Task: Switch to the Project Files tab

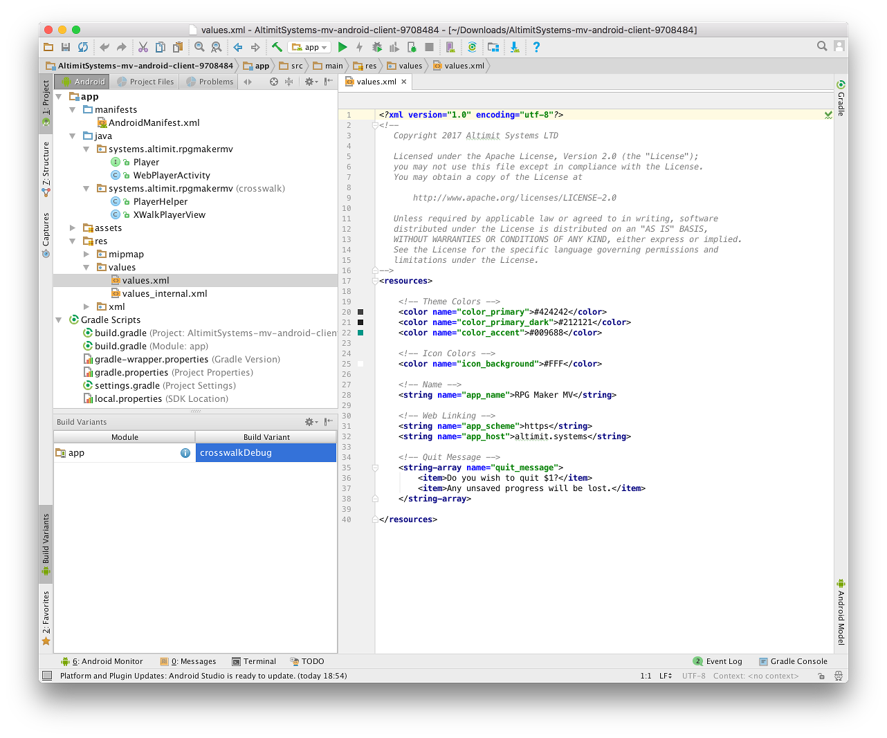Action: [x=145, y=82]
